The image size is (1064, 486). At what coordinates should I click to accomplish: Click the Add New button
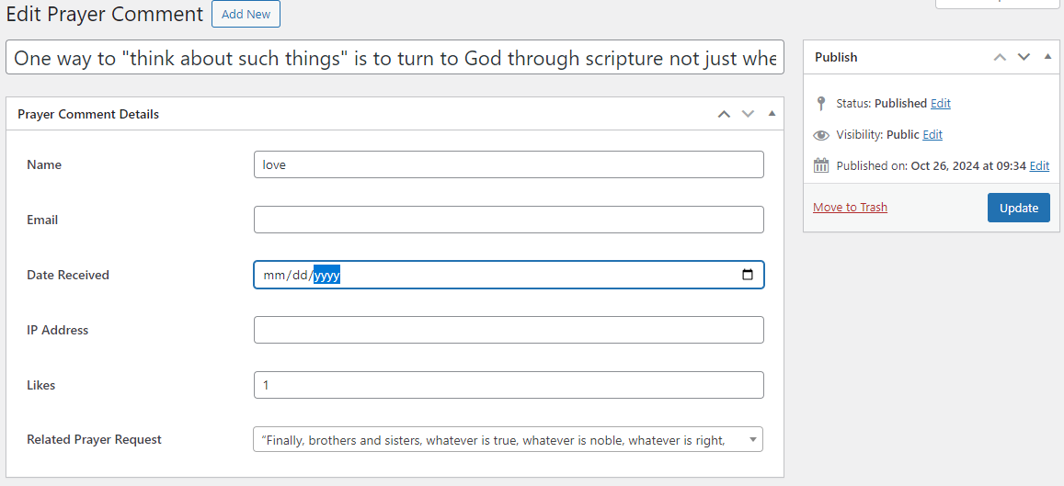(x=246, y=14)
